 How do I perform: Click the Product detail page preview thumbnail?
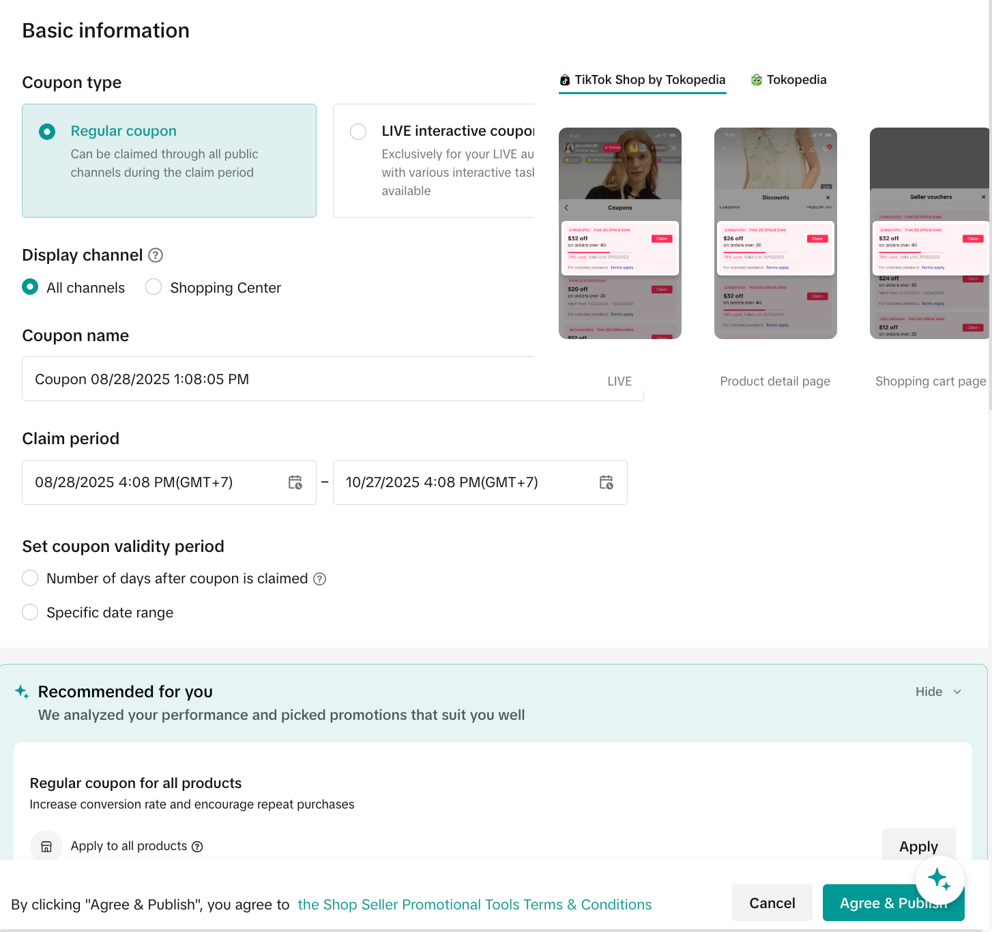(776, 233)
